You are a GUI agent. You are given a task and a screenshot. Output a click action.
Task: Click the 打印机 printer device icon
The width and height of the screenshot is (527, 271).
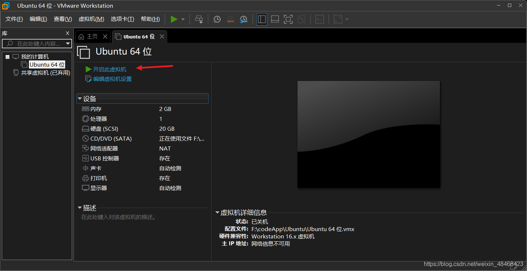tap(86, 178)
